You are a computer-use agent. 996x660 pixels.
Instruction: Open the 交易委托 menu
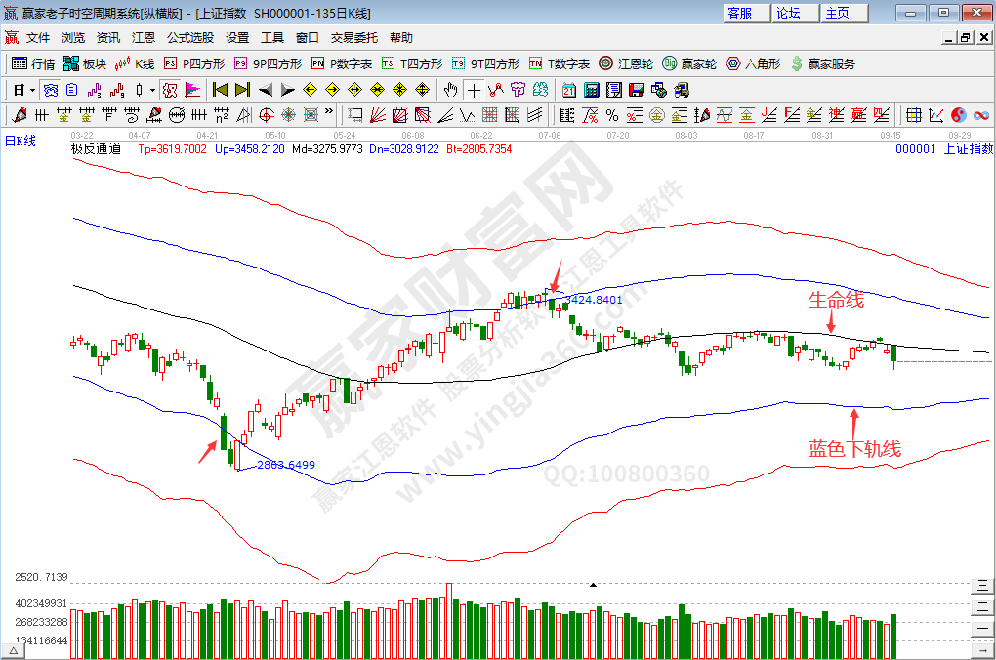353,38
